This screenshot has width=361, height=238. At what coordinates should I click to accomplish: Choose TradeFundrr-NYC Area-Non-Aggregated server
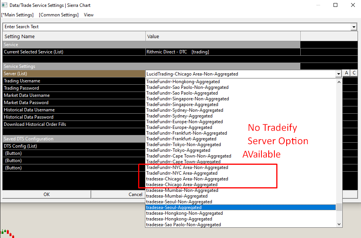(241, 167)
